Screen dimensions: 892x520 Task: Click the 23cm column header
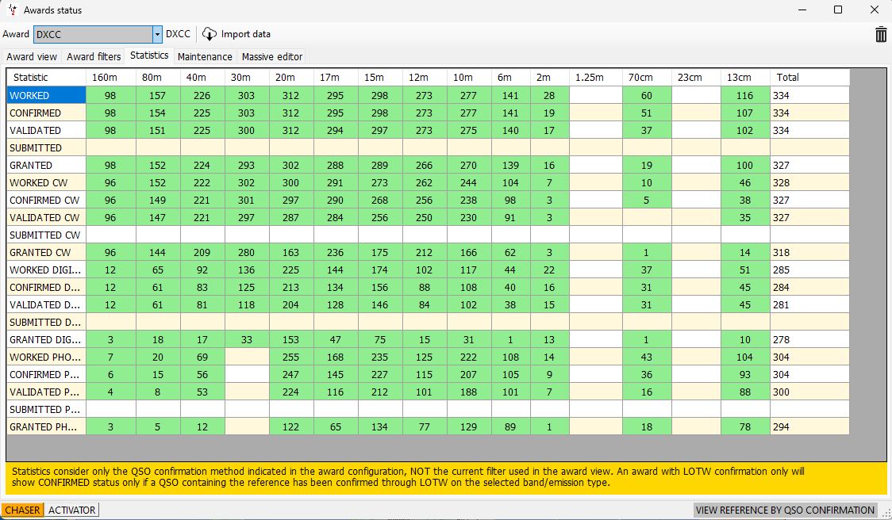click(696, 78)
